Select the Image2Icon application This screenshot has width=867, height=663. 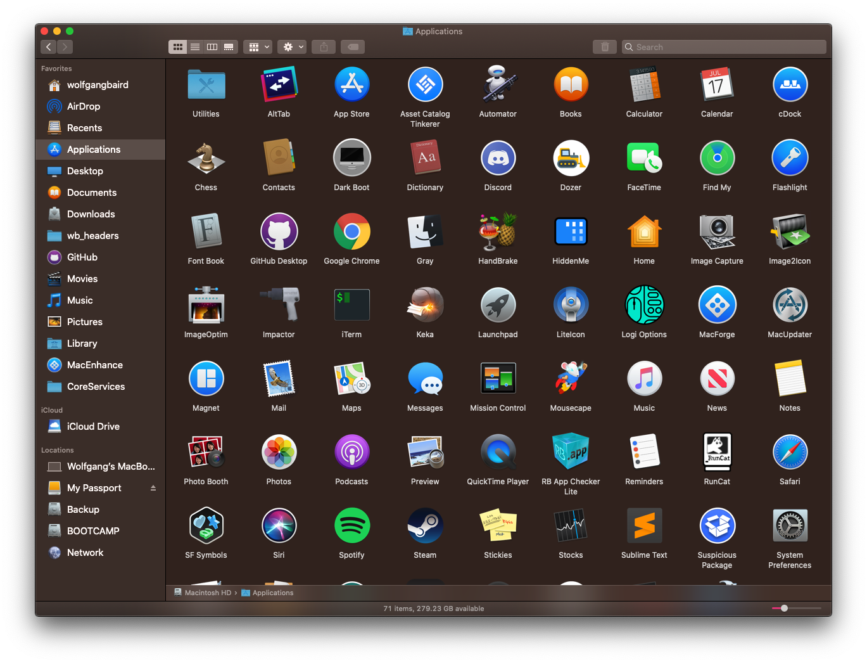pyautogui.click(x=790, y=232)
